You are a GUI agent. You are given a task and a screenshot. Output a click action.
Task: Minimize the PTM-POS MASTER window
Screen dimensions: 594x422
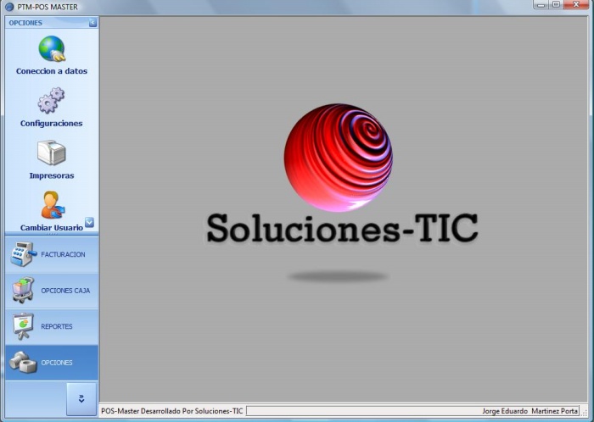[x=541, y=4]
